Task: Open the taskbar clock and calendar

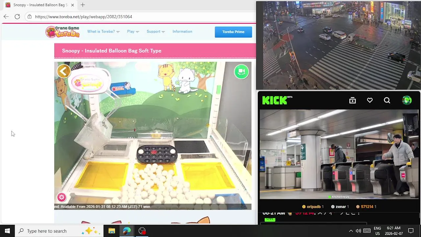Action: click(394, 231)
